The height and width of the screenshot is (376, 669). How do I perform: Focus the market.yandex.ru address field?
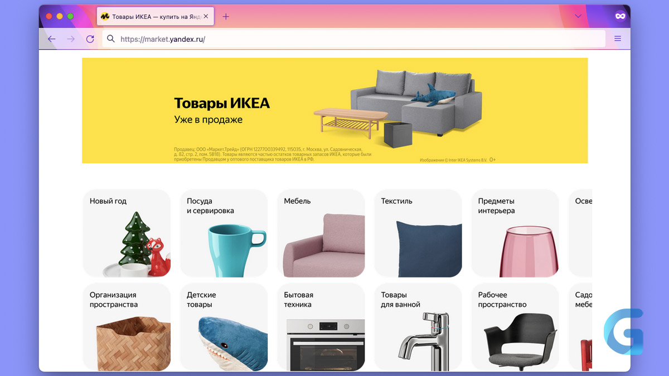[x=354, y=39]
